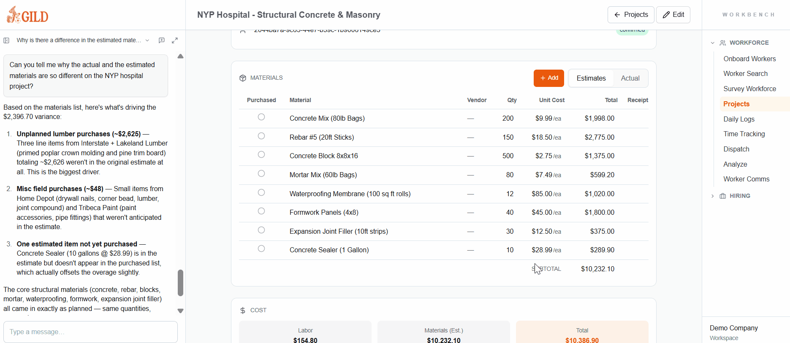
Task: Click the Waterproofing Membrane material name
Action: tap(350, 194)
